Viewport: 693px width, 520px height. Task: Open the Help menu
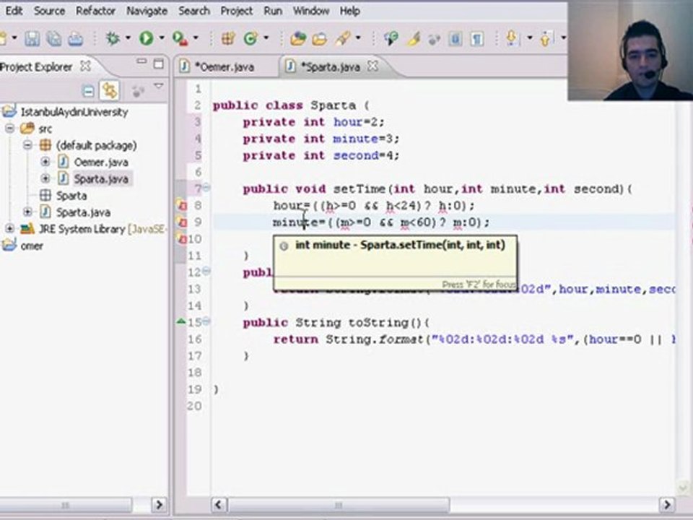(349, 11)
